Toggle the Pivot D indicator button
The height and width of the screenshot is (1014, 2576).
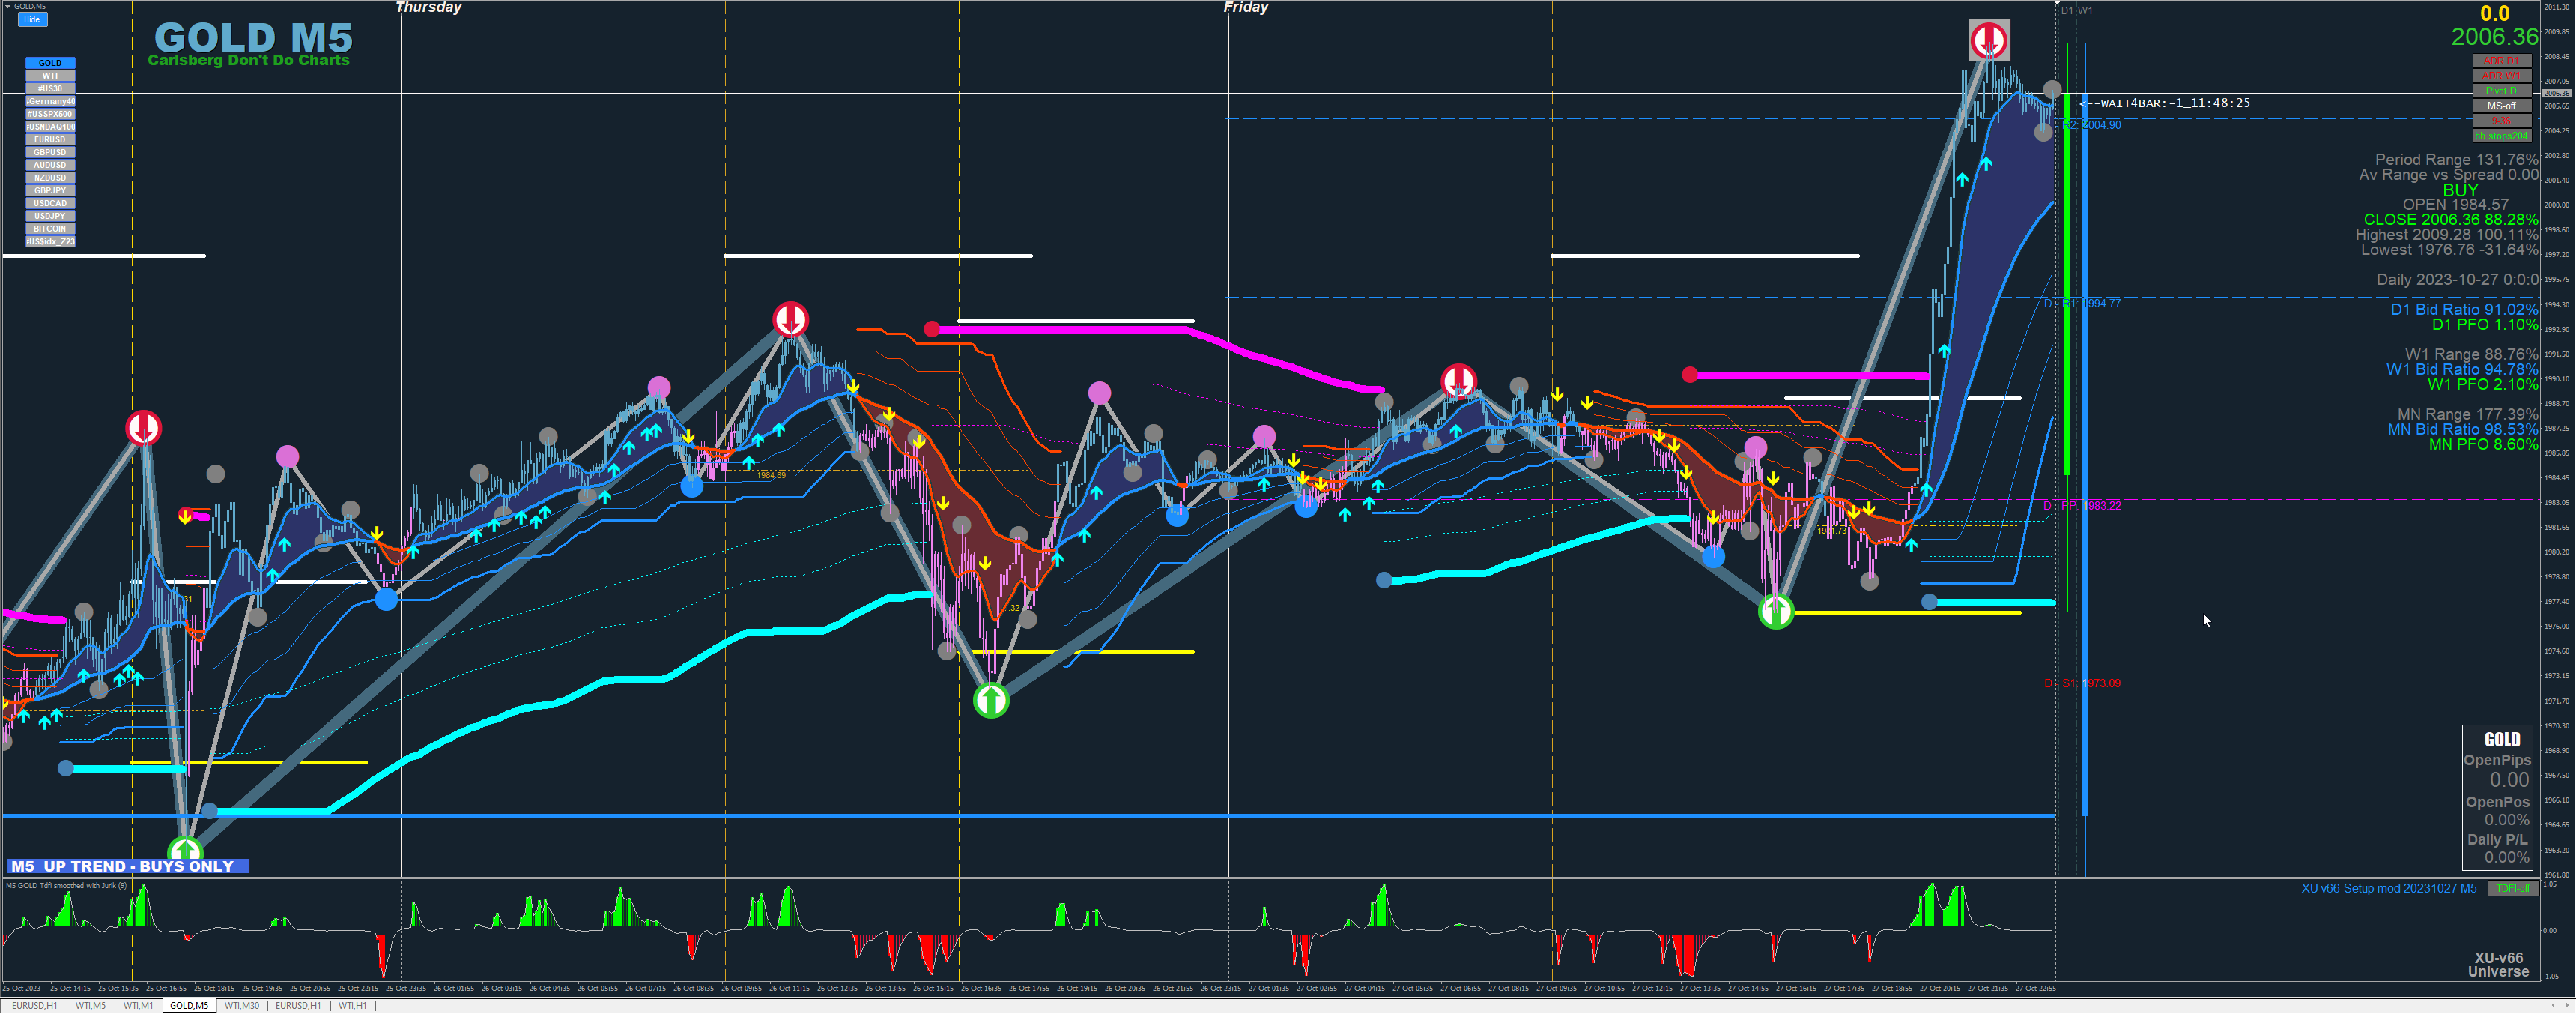[2500, 91]
